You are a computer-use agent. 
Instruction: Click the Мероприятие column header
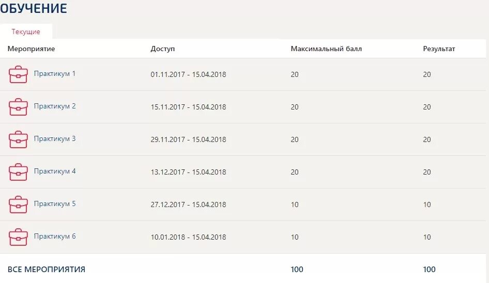[31, 49]
